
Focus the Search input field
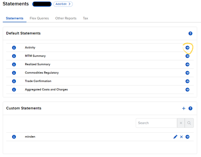pyautogui.click(x=156, y=123)
